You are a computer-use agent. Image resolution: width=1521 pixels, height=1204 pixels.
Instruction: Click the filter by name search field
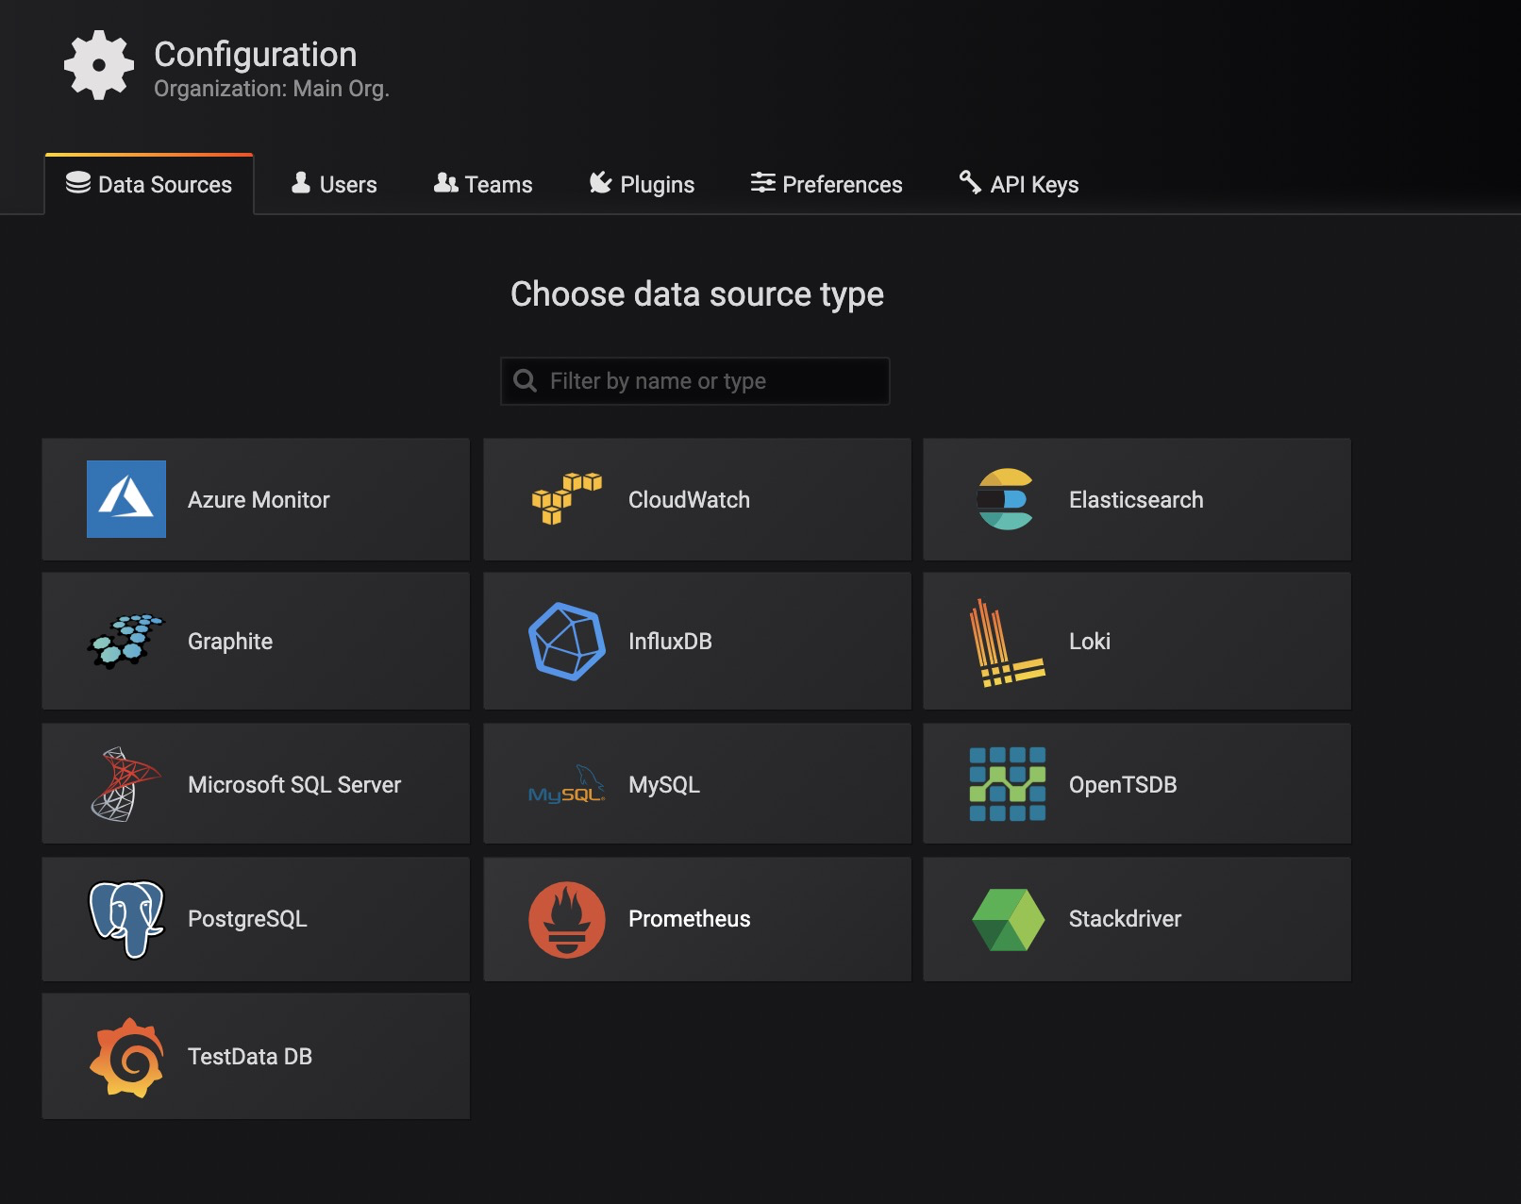(x=695, y=380)
